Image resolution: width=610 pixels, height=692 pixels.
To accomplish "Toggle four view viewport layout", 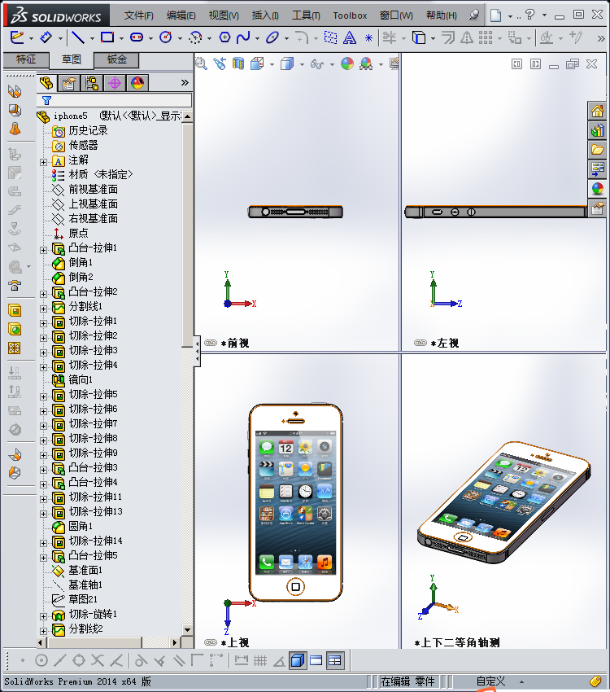I will point(335,661).
